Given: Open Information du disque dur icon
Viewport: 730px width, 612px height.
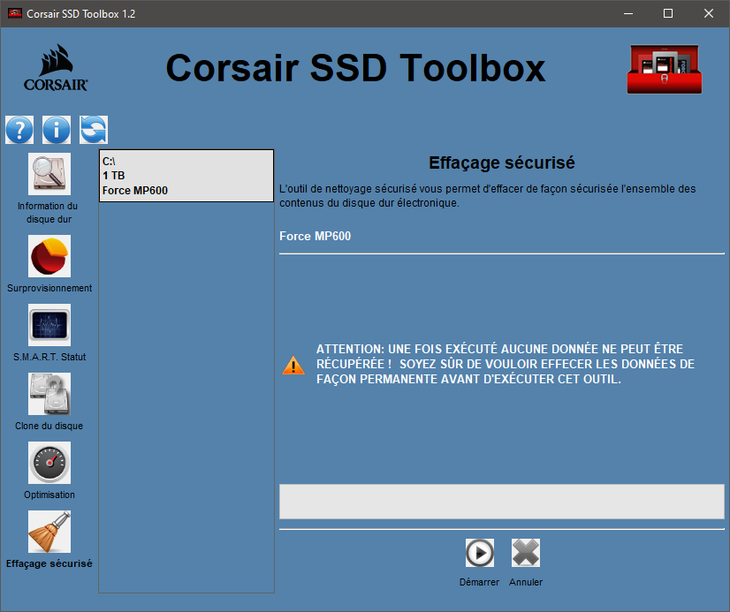Looking at the screenshot, I should [x=49, y=174].
